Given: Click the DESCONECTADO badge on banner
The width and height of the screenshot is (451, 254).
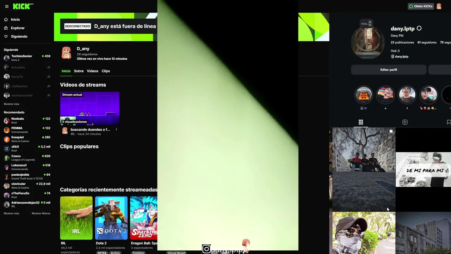Looking at the screenshot, I should [x=78, y=26].
